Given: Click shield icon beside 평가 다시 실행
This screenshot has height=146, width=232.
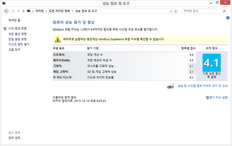Looking at the screenshot, I should point(208,97).
